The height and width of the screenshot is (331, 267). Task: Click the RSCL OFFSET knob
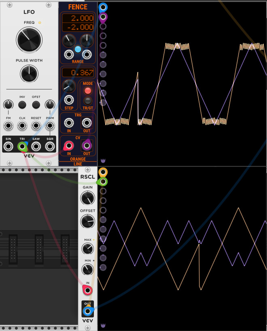tap(87, 221)
